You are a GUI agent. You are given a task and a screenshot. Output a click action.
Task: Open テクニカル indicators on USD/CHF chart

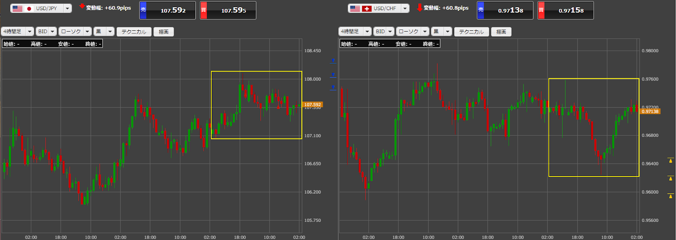(x=472, y=32)
